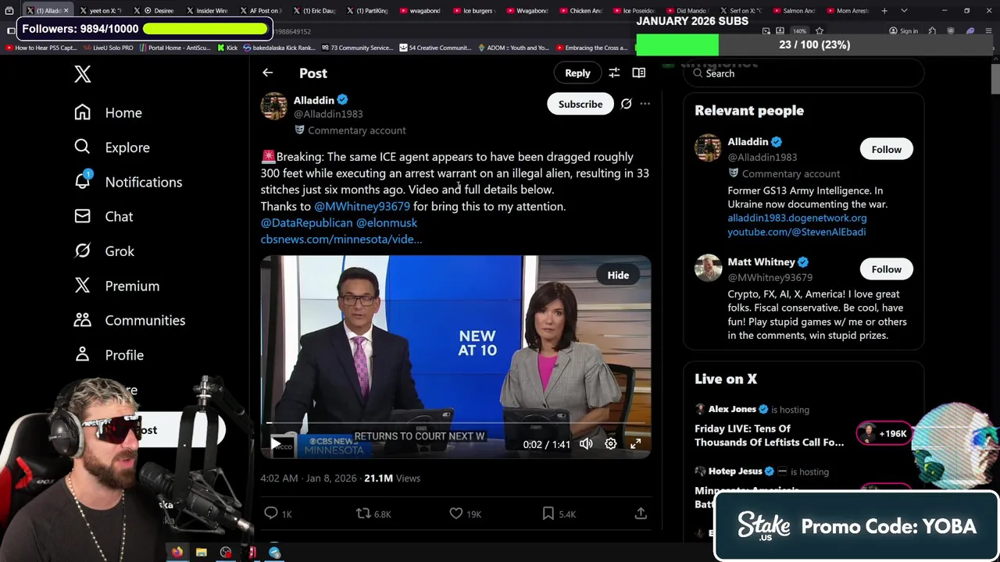
Task: Open the bakedalaska Kick Rank bookmark
Action: click(278, 48)
